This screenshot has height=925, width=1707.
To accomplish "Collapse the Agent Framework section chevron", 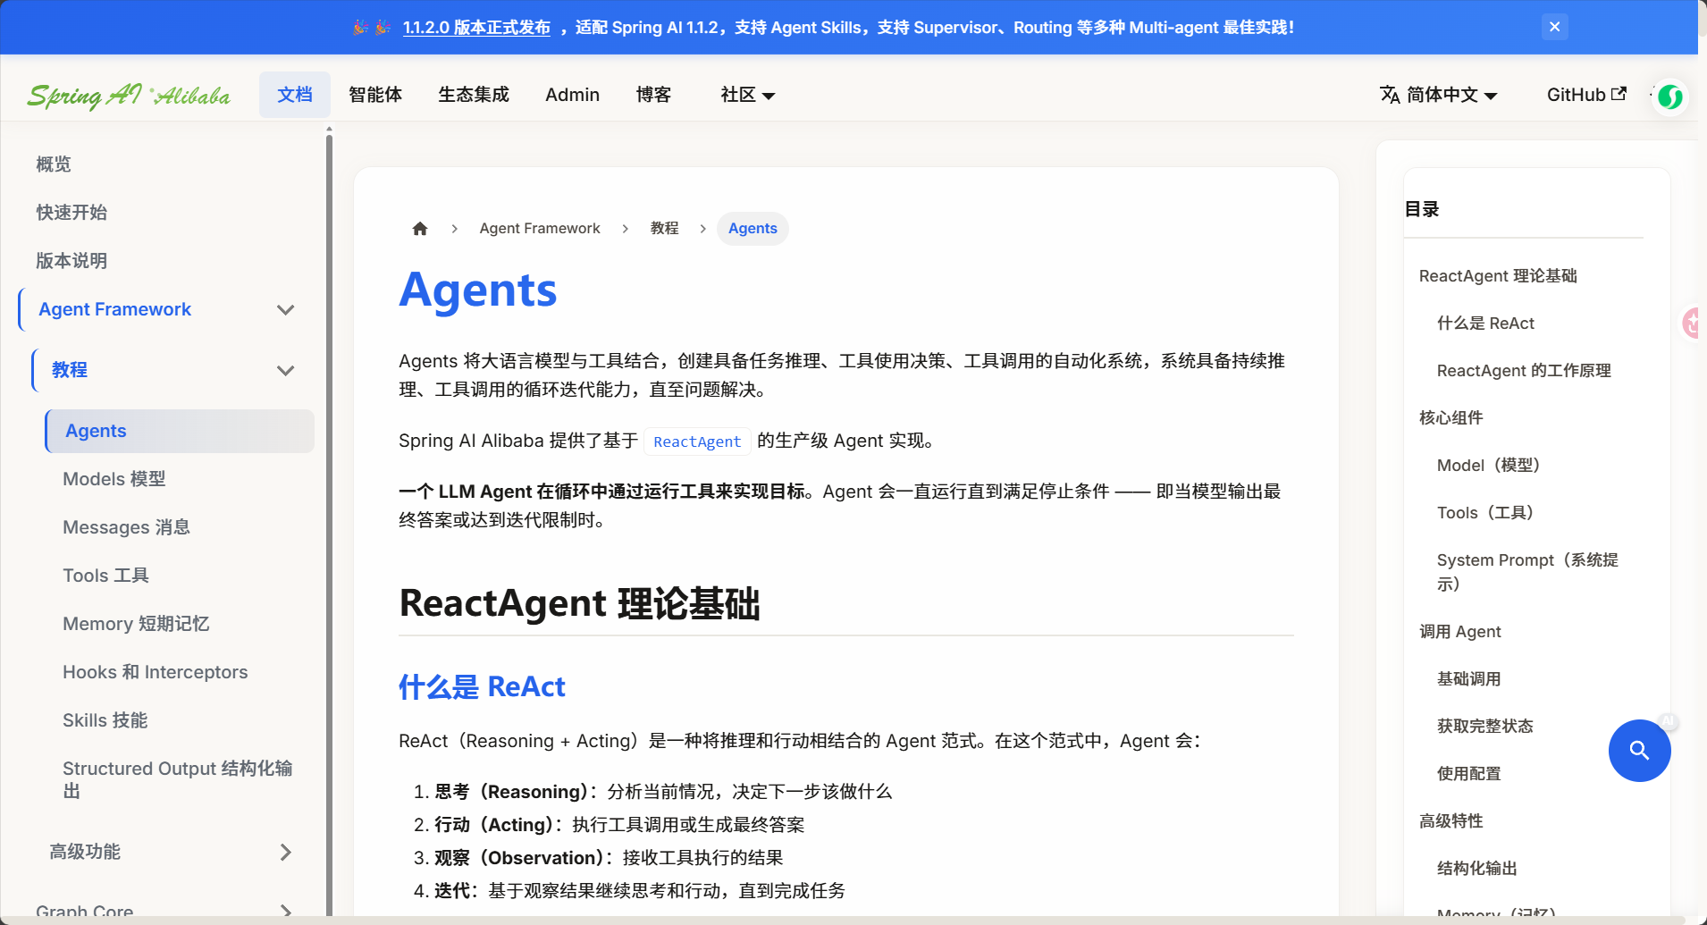I will point(286,310).
